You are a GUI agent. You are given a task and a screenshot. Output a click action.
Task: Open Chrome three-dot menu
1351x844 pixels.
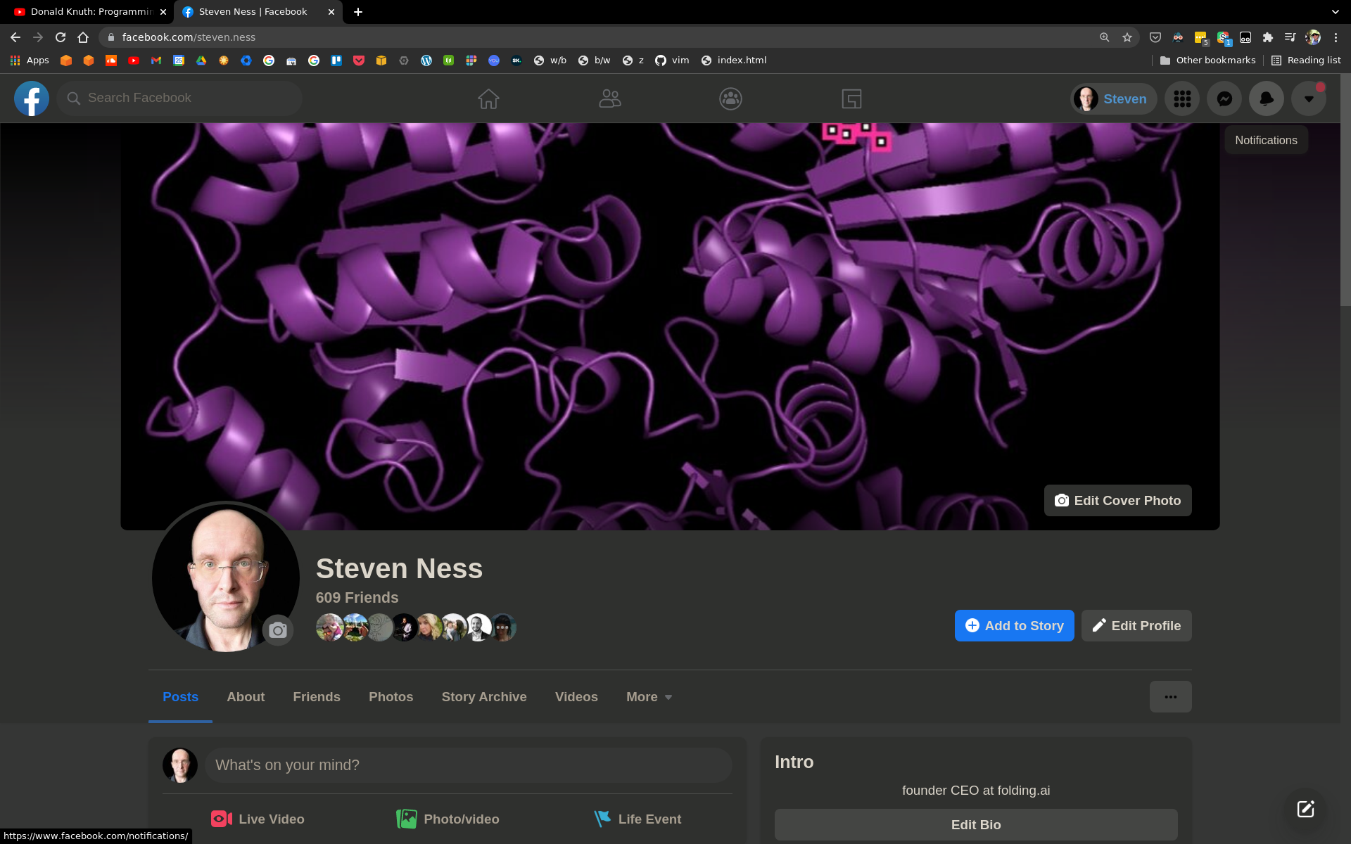coord(1336,37)
